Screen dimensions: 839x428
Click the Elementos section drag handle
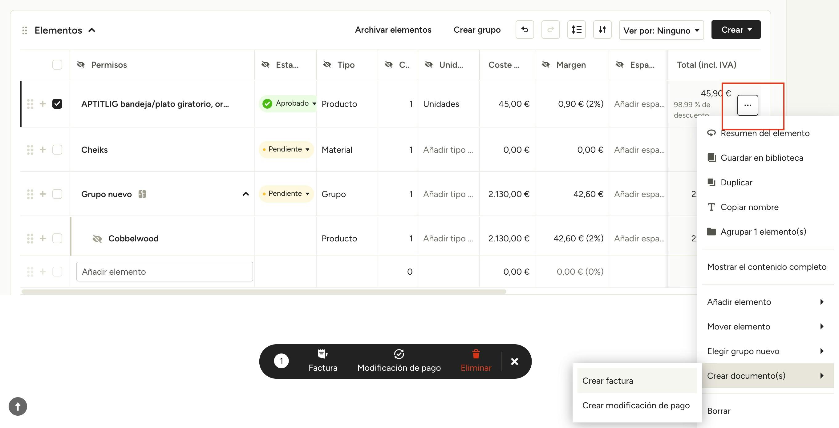24,30
